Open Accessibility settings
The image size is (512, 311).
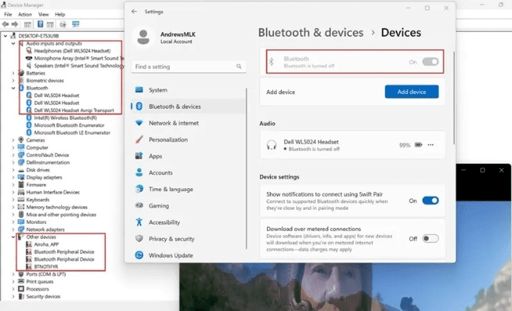[164, 222]
